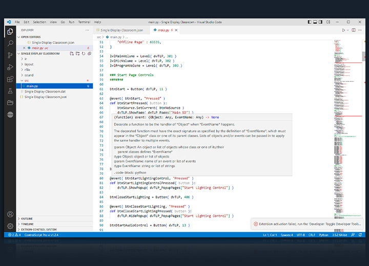Open run options dropdown arrow

click(x=348, y=30)
